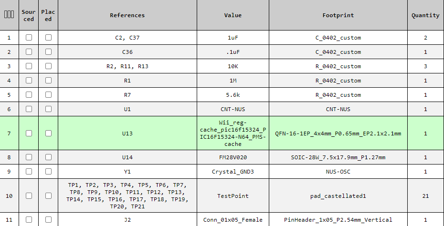Click the 'U14' reference cell
The image size is (444, 226).
pos(127,157)
